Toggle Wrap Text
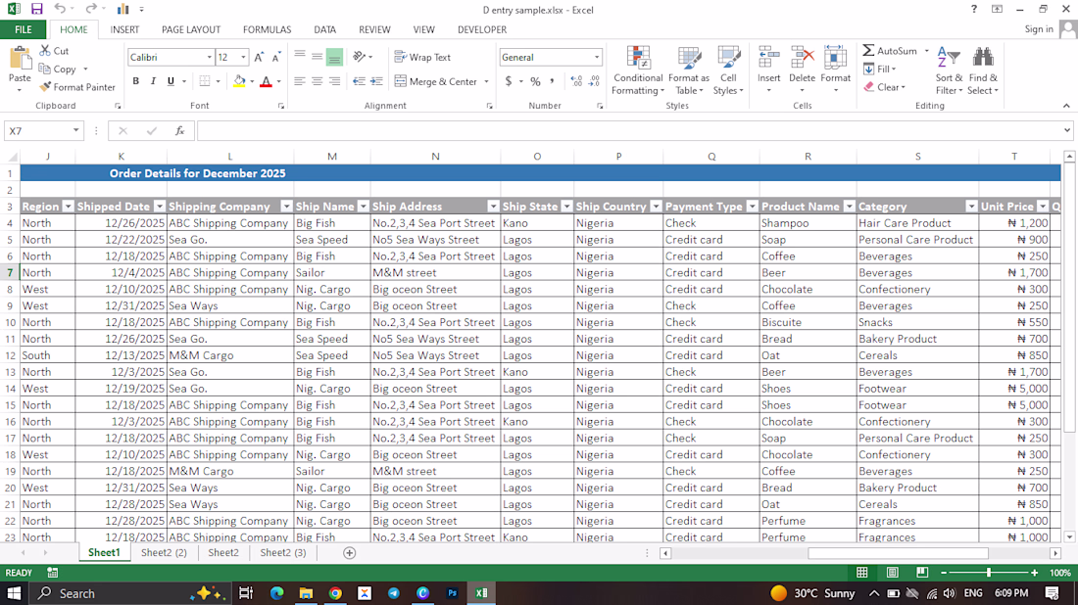 (x=422, y=58)
